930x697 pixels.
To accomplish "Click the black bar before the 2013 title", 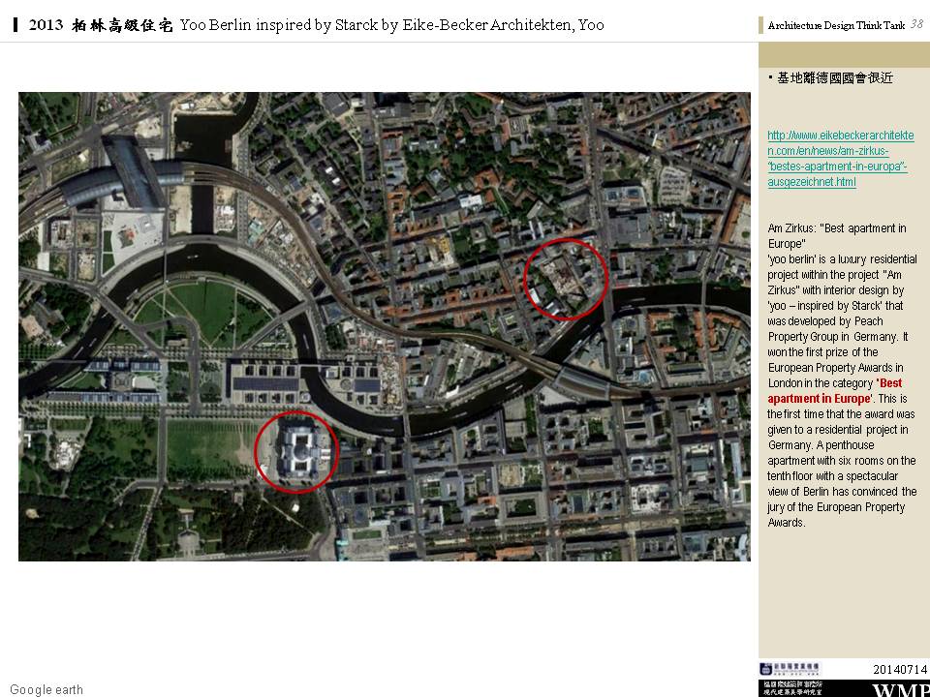I will [18, 24].
